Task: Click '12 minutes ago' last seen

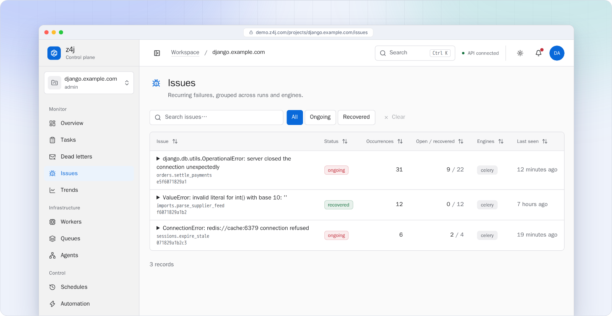Action: [537, 170]
